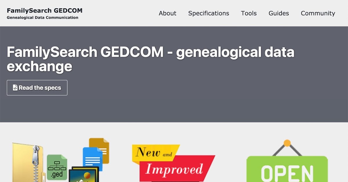
Task: Click the hero heading about genealogical data exchange
Action: click(151, 59)
